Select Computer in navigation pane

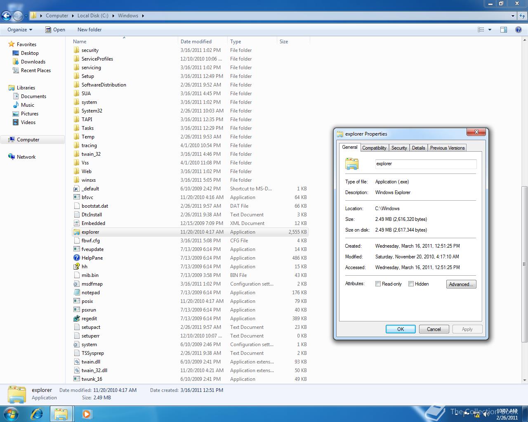pyautogui.click(x=28, y=140)
